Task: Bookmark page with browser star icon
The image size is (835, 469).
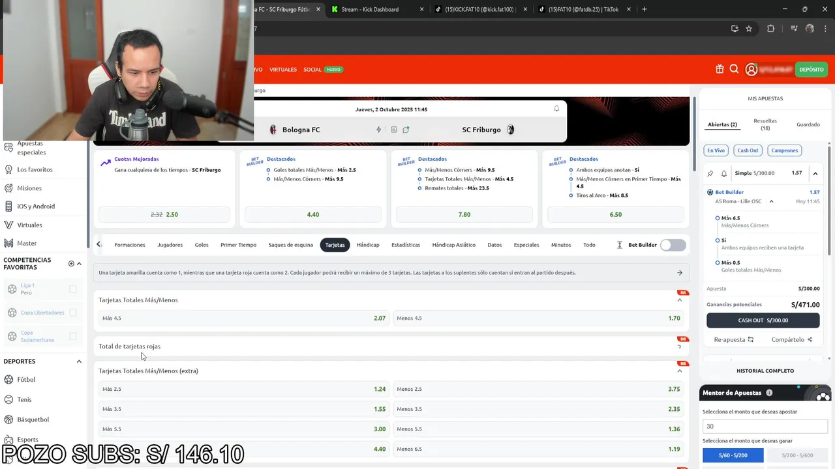Action: tap(749, 29)
